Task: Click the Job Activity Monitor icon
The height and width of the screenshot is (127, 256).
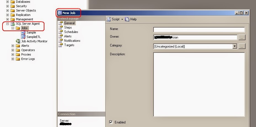Action: tap(18, 41)
